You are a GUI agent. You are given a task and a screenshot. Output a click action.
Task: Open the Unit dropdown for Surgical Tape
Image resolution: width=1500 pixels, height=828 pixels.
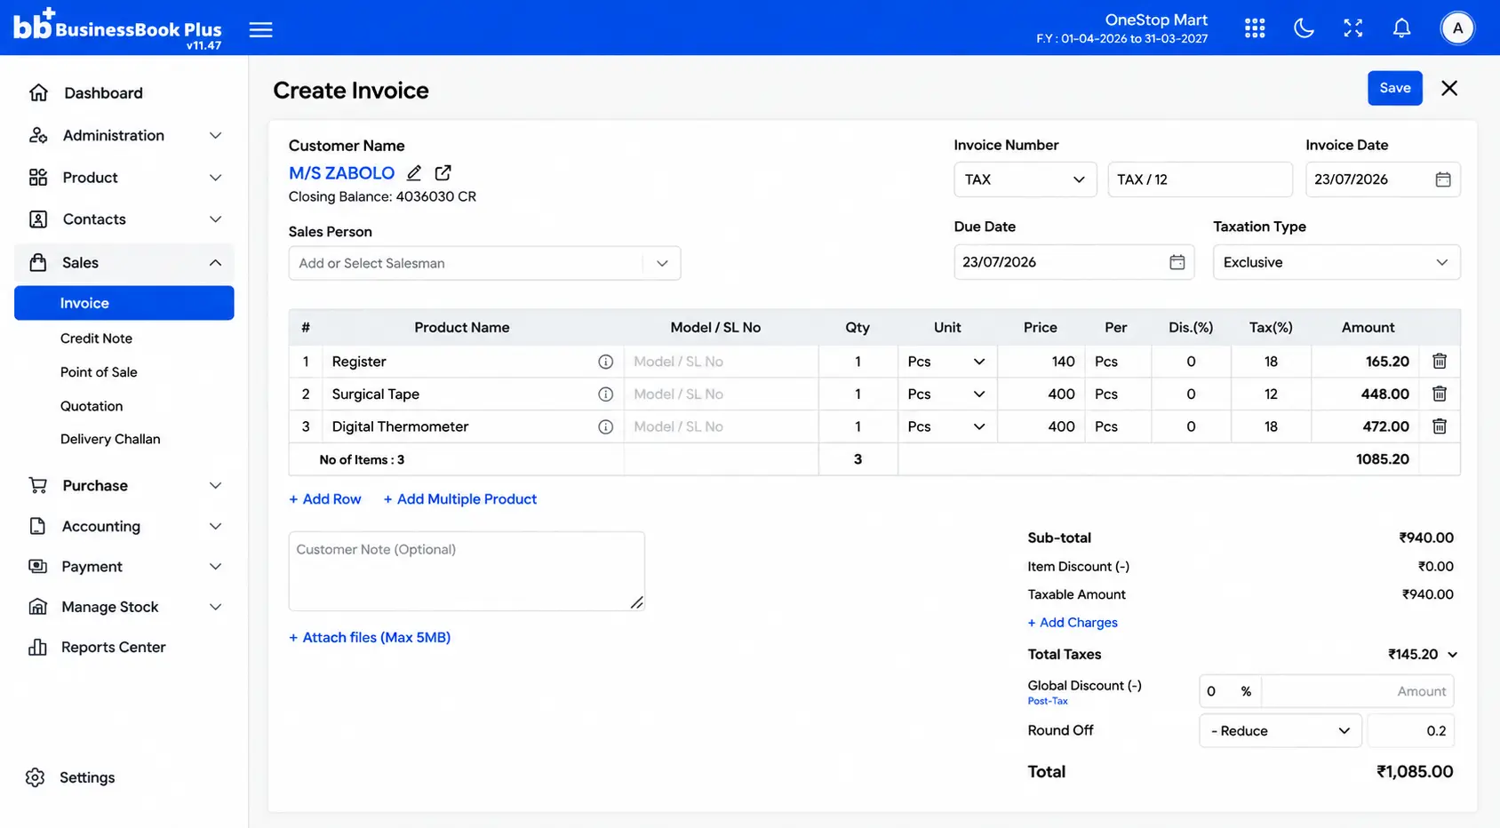pyautogui.click(x=947, y=394)
